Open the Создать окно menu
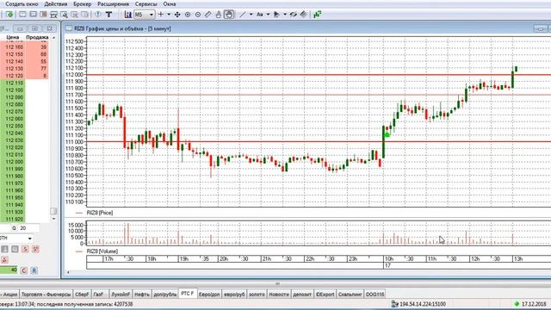 pos(22,3)
